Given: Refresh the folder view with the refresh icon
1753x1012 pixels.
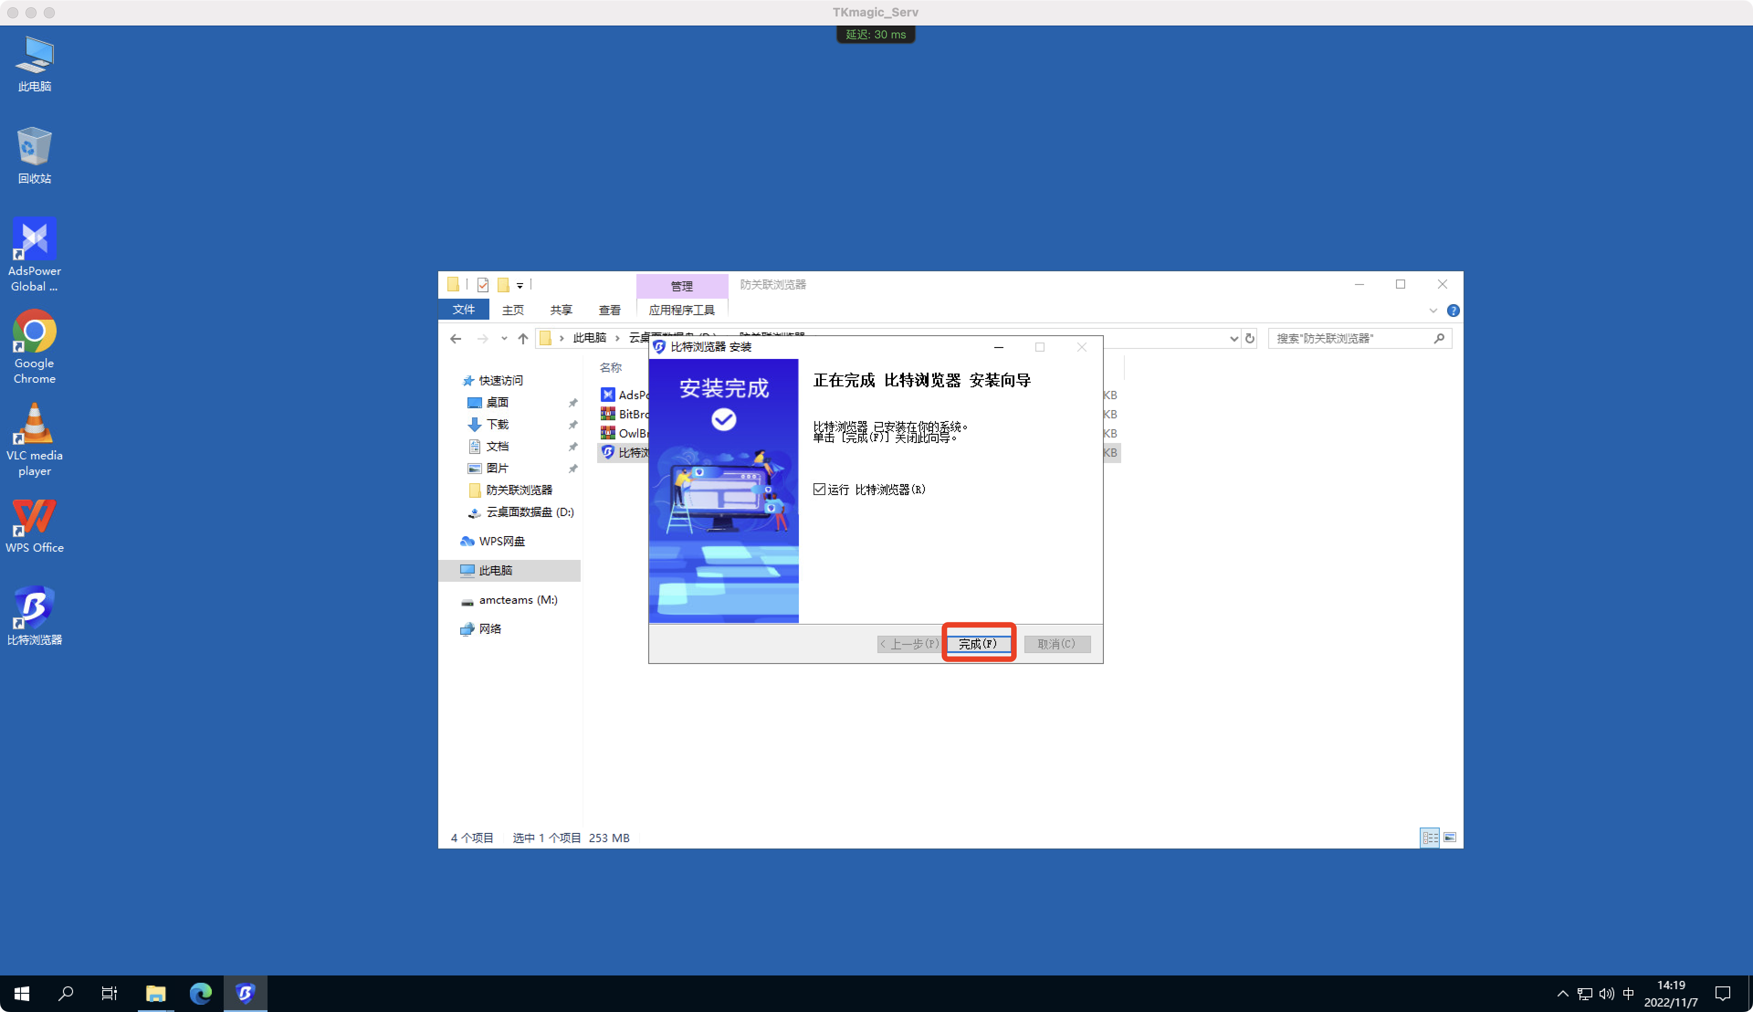Looking at the screenshot, I should (1250, 338).
